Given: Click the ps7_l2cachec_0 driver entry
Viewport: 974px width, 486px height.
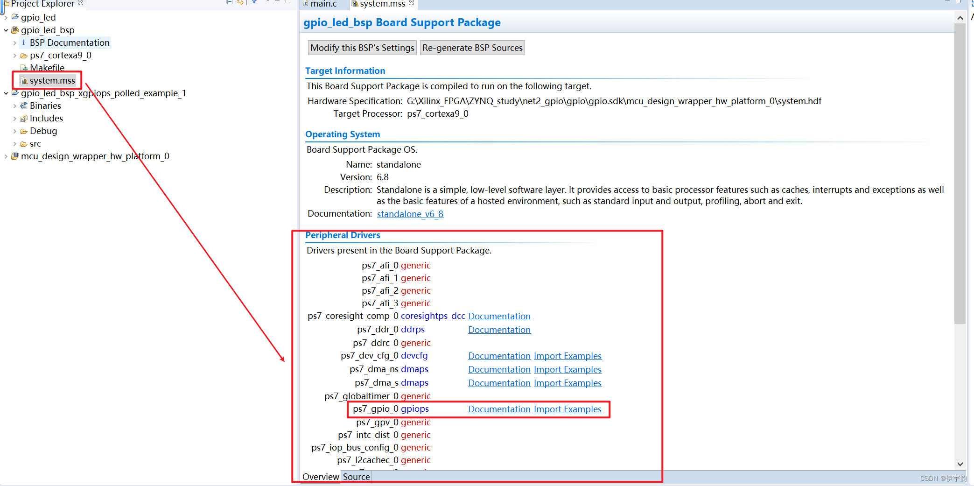Looking at the screenshot, I should (384, 460).
